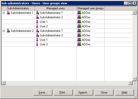
Task: Select the last User 2 pink figure icon
Action: pyautogui.click(x=37, y=44)
